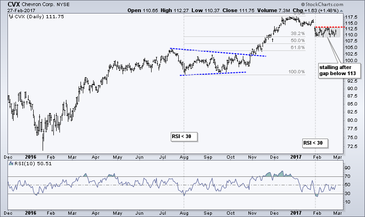The height and width of the screenshot is (217, 365).
Task: Click the lower blue dashed trendline
Action: pyautogui.click(x=213, y=74)
